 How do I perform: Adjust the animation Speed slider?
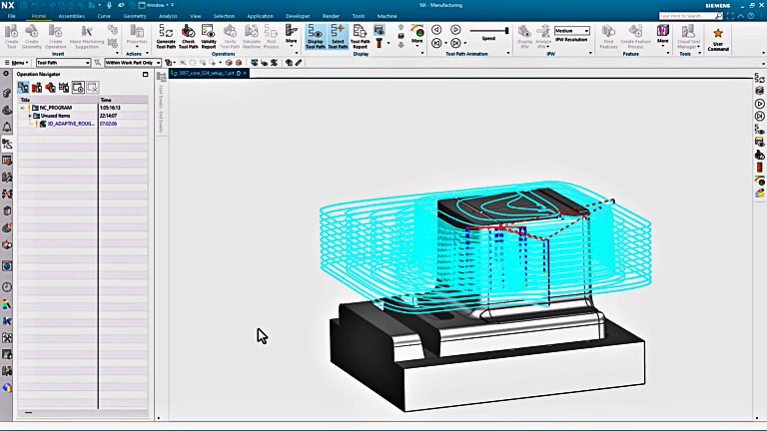[x=489, y=31]
